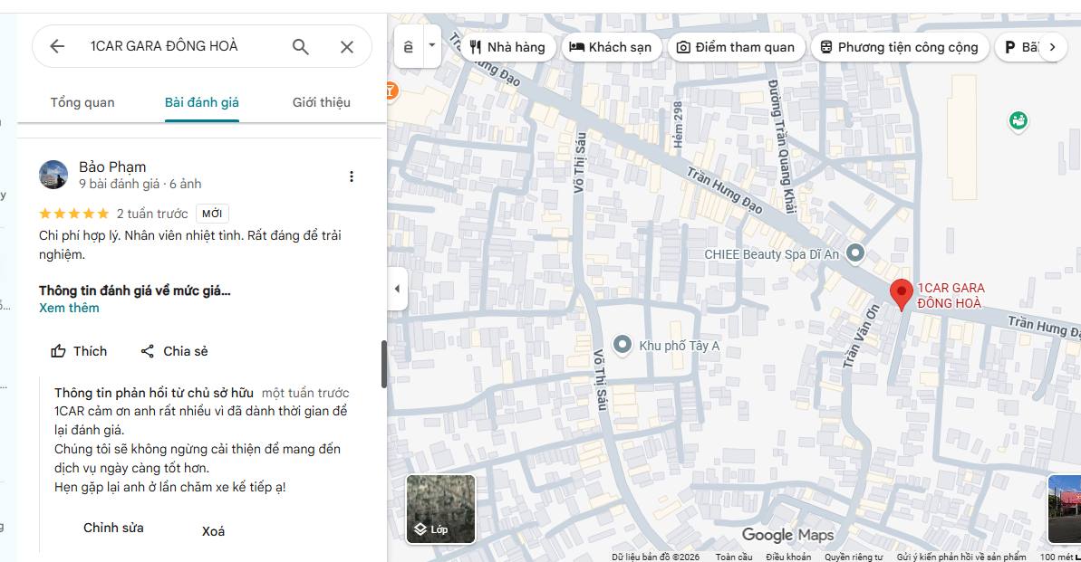Viewport: 1081px width, 562px height.
Task: Open the dropdown arrow beside transit icon
Action: click(x=432, y=45)
